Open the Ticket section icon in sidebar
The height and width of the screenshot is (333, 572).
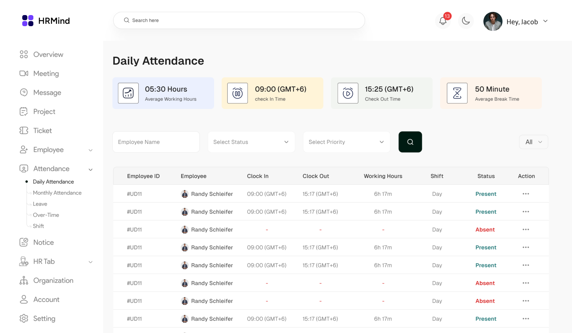pyautogui.click(x=24, y=130)
